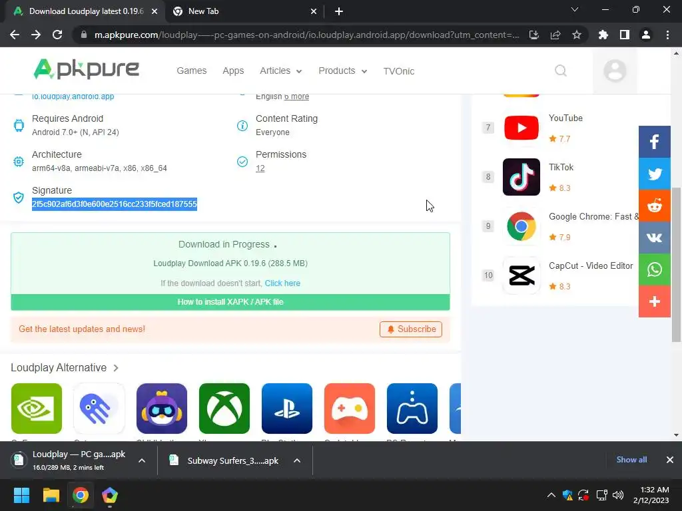The image size is (682, 511).
Task: Open the site search magnifier icon
Action: click(x=561, y=71)
